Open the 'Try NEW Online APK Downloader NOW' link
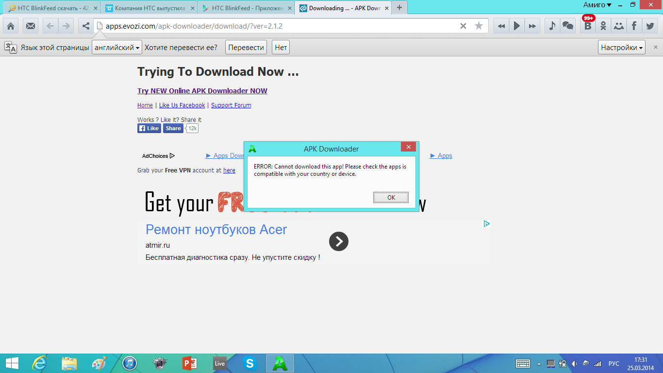 202,91
